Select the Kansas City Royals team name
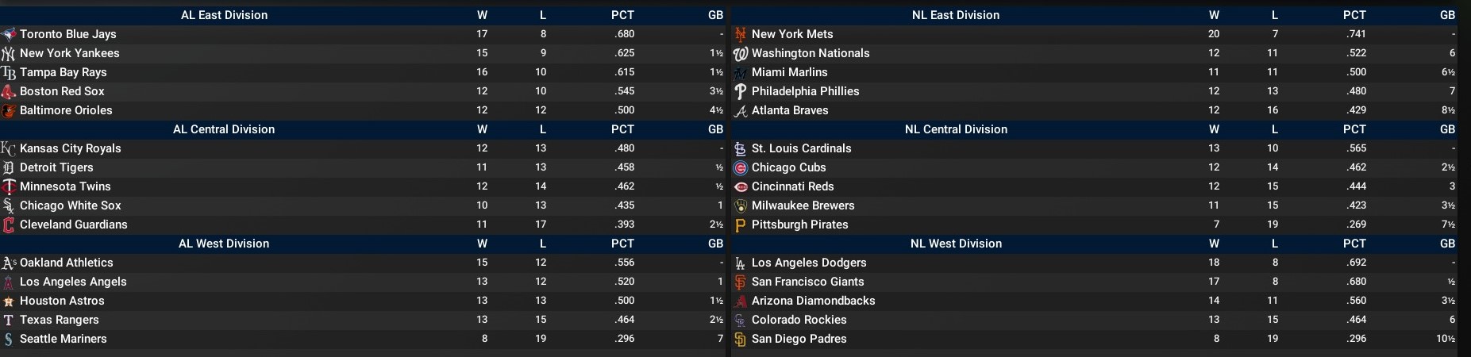The height and width of the screenshot is (357, 1471). pos(70,148)
